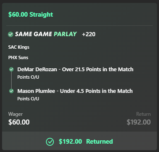Click the Return label
Image resolution: width=159 pixels, height=152 pixels.
[143, 114]
